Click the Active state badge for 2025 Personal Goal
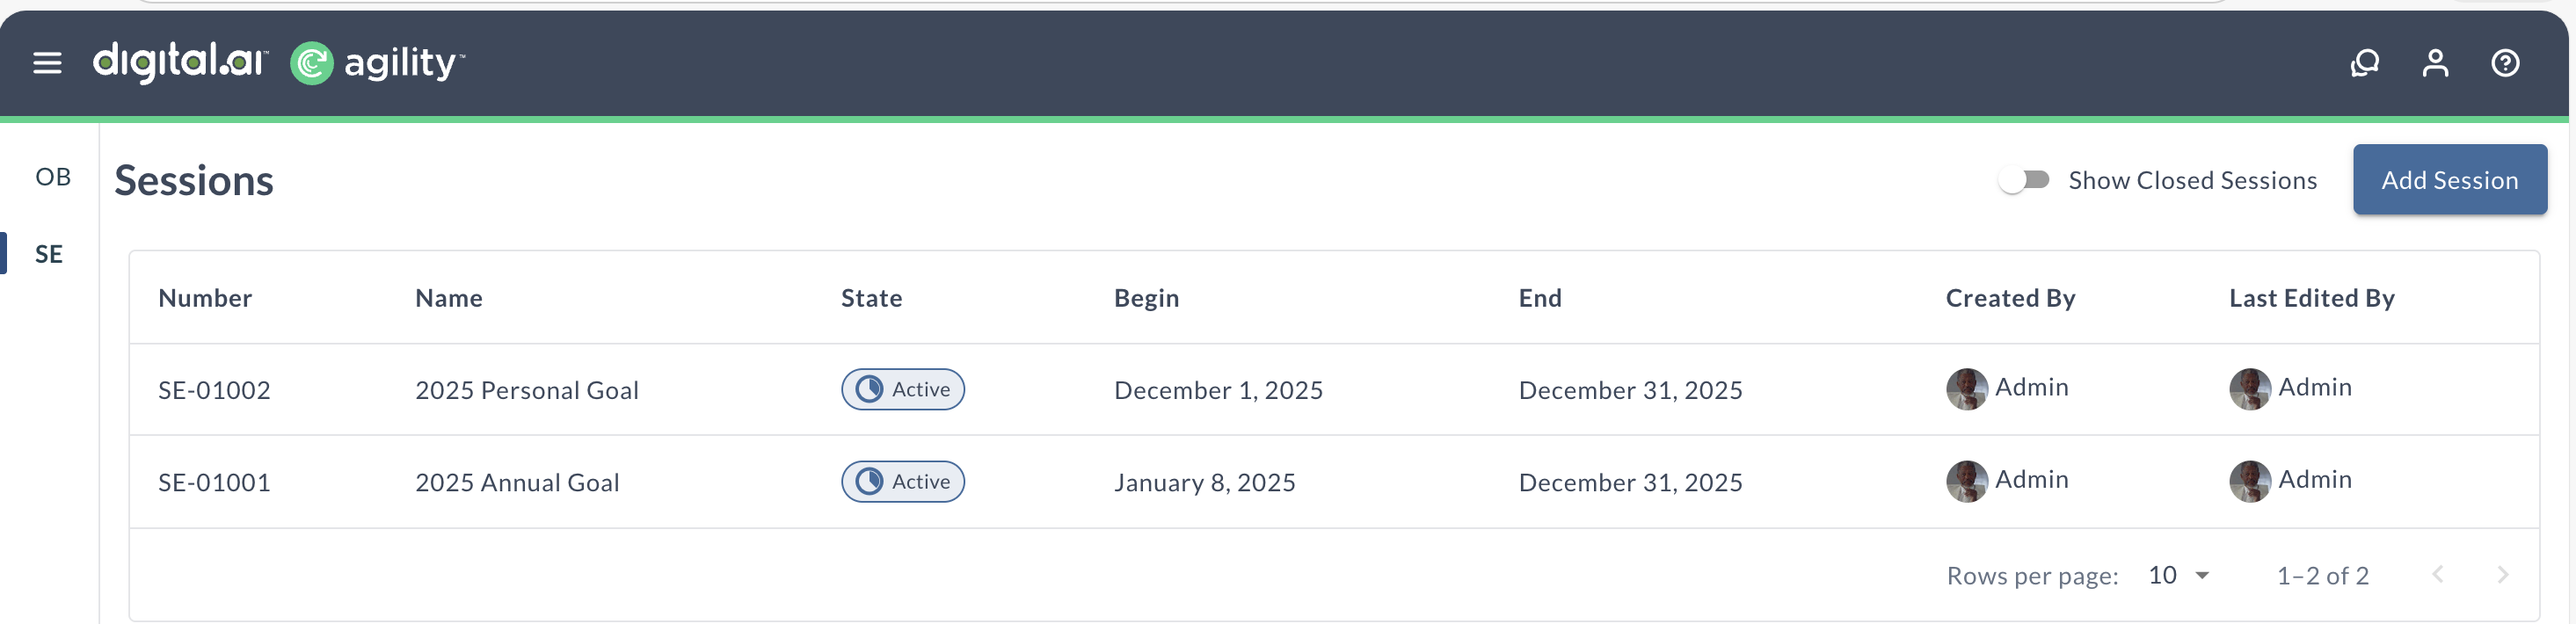 (x=902, y=390)
